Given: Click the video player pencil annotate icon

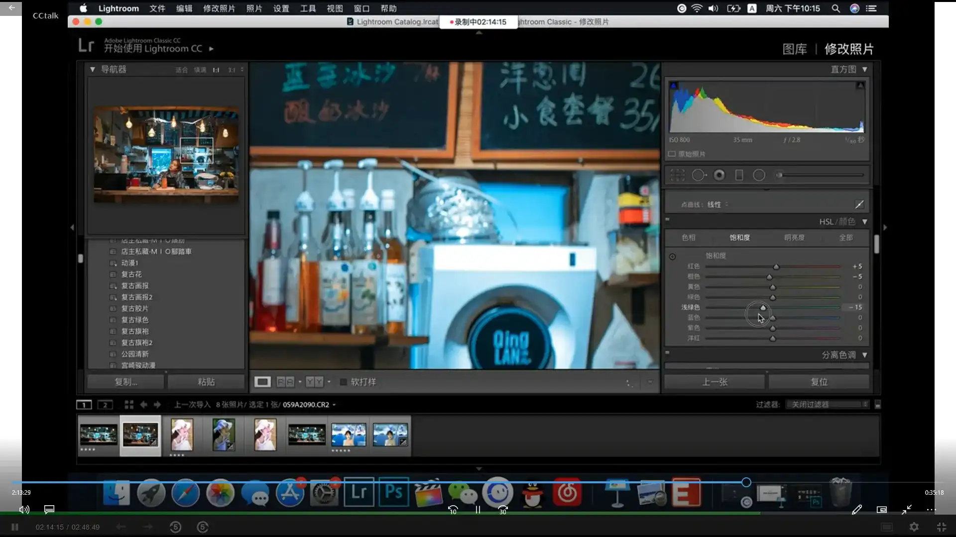Looking at the screenshot, I should (856, 510).
